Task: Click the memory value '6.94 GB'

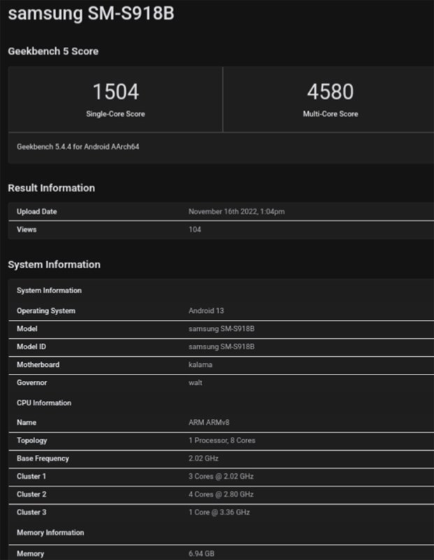Action: click(x=201, y=554)
